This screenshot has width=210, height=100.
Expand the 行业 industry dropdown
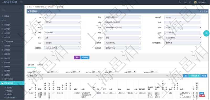point(62,43)
